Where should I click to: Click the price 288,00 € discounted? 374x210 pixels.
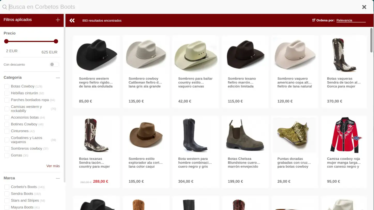pyautogui.click(x=101, y=182)
